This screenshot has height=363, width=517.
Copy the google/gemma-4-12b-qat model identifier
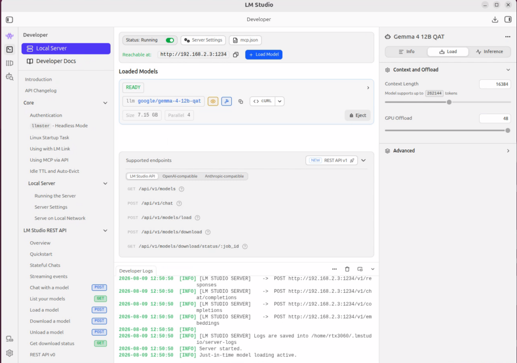click(241, 101)
